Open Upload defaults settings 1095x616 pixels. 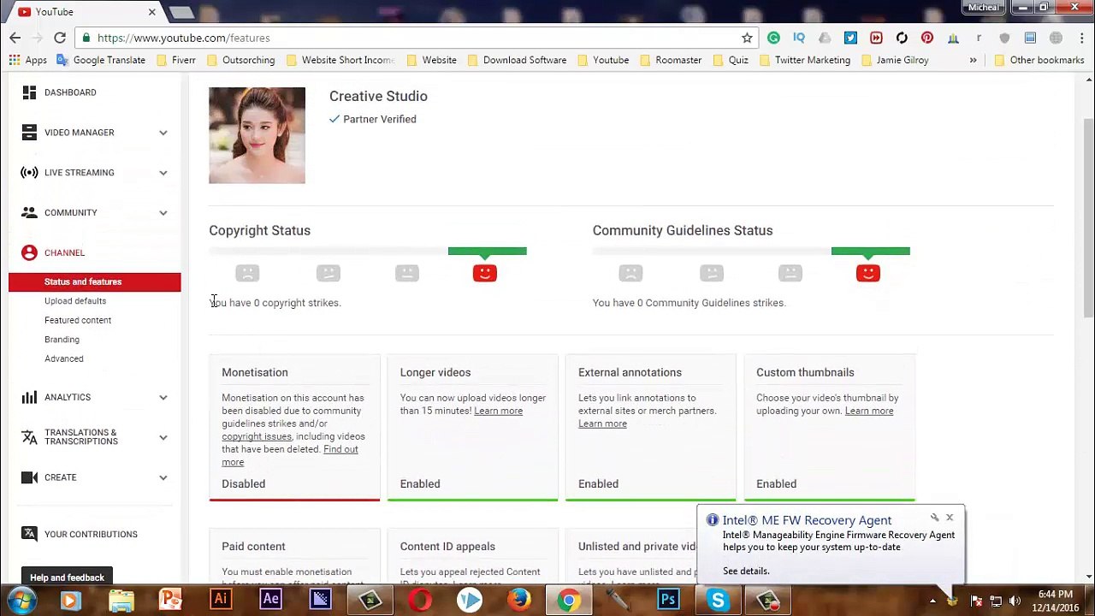tap(75, 301)
